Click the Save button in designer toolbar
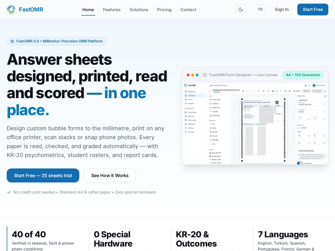335x251 pixels. pos(307,91)
